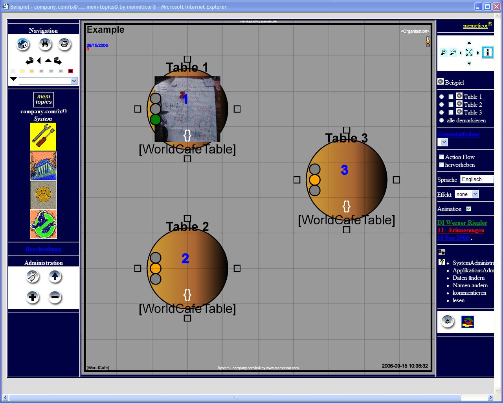The height and width of the screenshot is (403, 503).
Task: Check the Action Flow checkbox
Action: pyautogui.click(x=441, y=157)
